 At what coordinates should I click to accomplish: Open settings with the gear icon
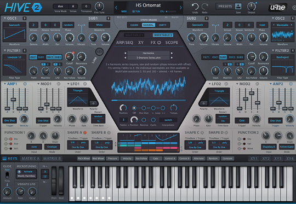click(294, 8)
